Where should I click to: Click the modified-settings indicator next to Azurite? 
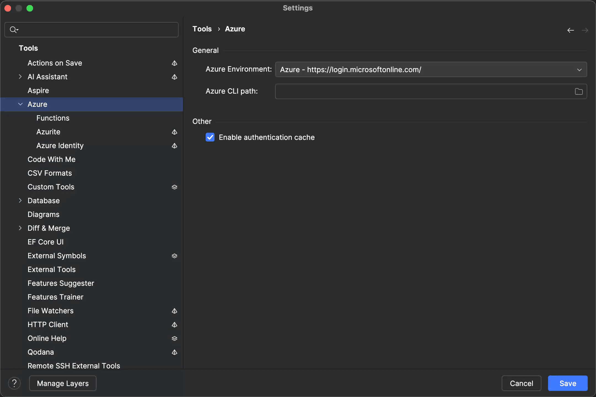tap(174, 132)
